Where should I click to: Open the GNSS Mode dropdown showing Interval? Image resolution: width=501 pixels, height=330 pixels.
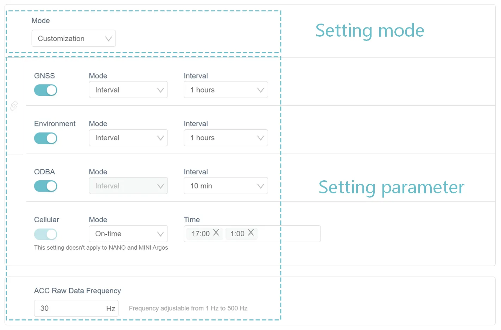[128, 90]
